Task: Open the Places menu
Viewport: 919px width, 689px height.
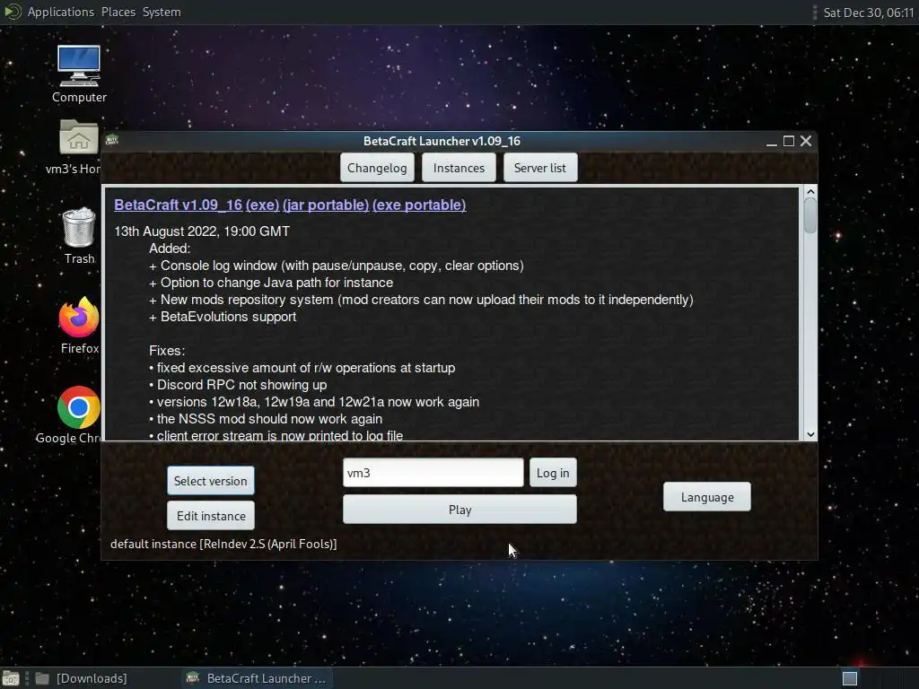Action: click(118, 12)
